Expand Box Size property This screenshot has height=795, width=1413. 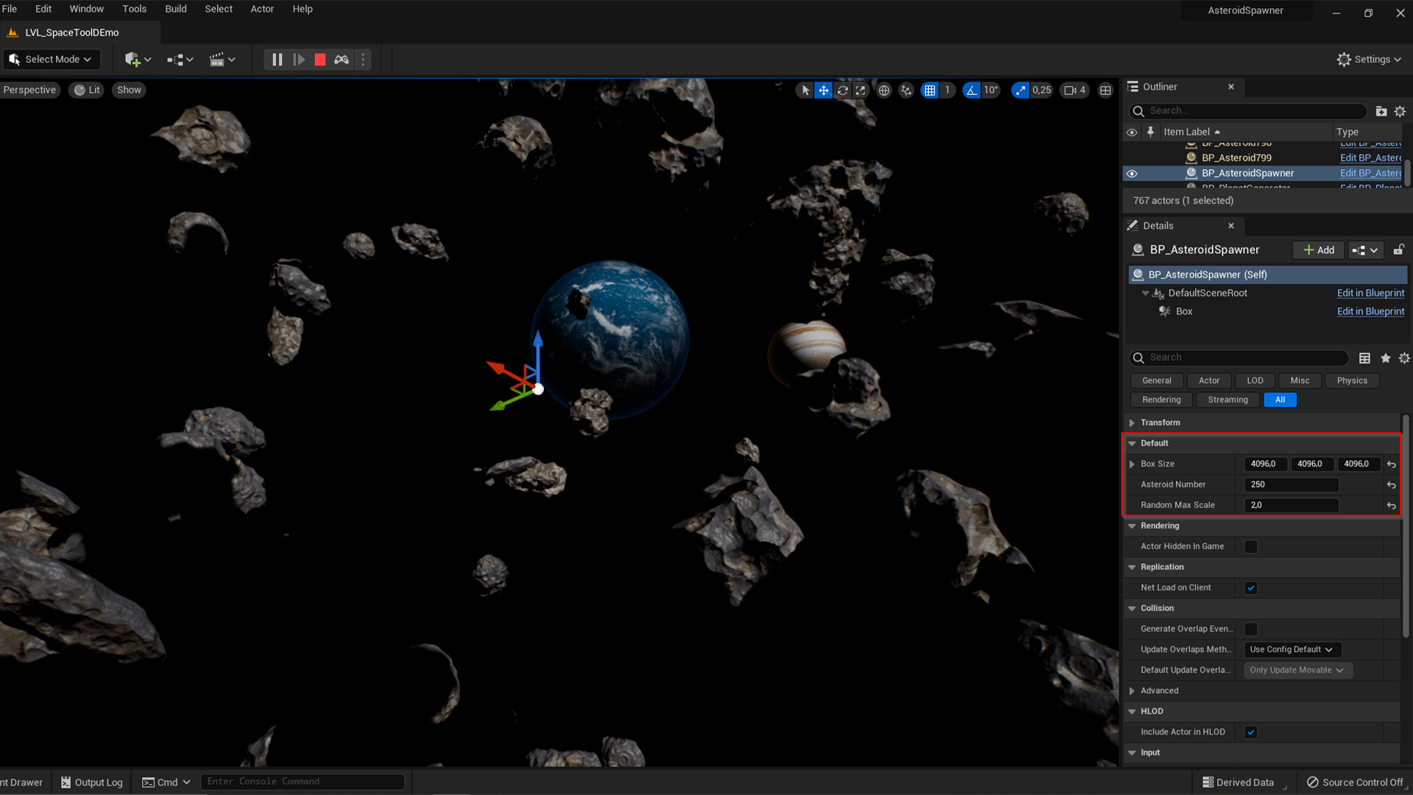pos(1132,464)
